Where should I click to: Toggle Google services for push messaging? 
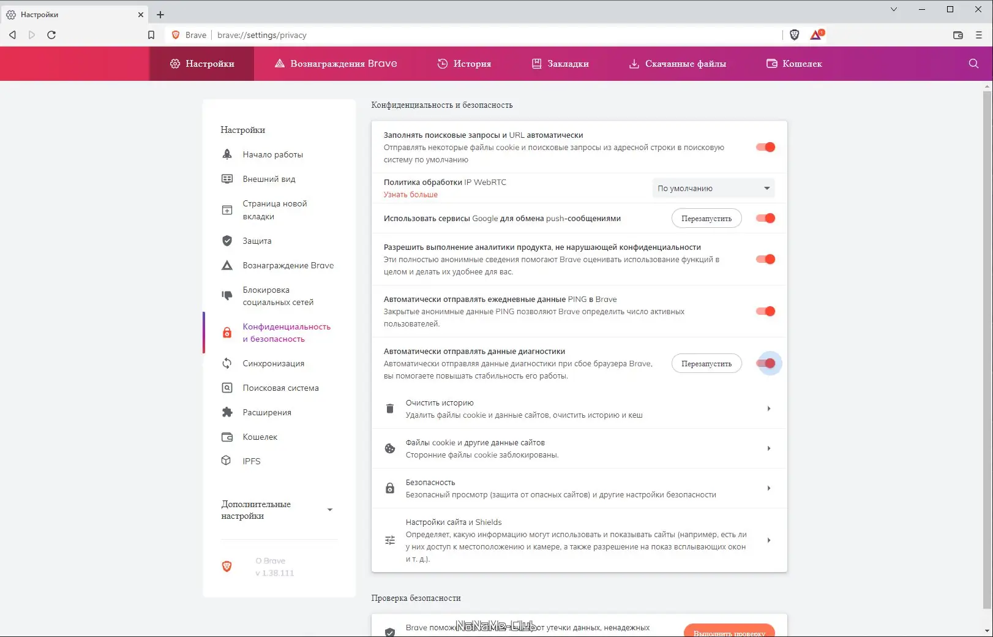(x=765, y=218)
